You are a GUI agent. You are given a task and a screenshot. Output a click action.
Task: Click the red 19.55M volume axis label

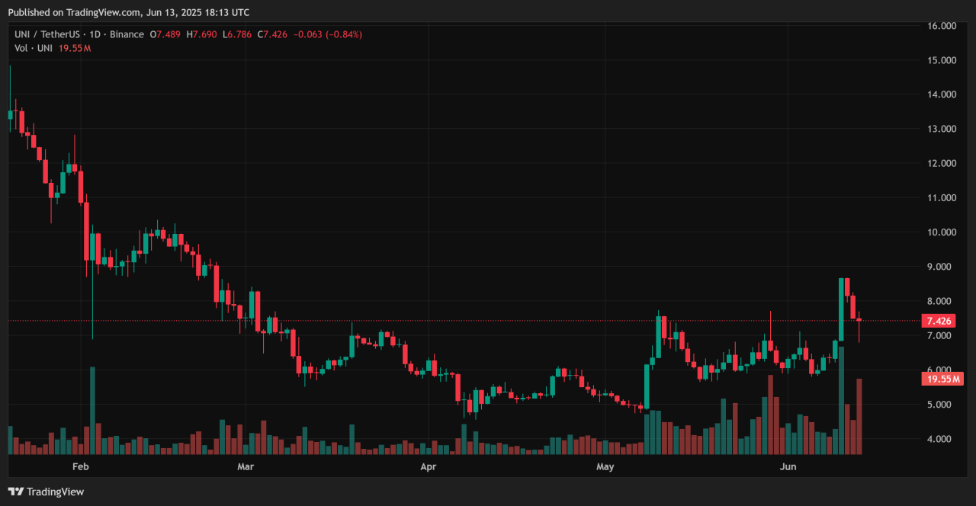point(938,379)
